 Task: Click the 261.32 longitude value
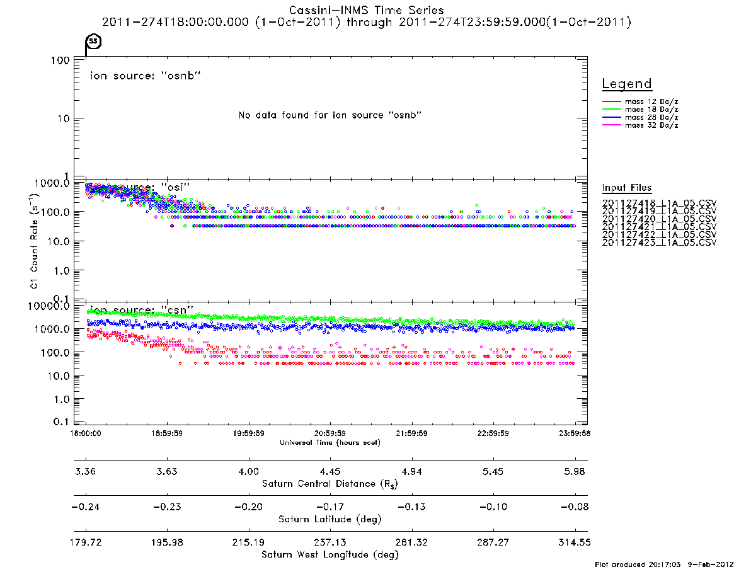pyautogui.click(x=411, y=542)
